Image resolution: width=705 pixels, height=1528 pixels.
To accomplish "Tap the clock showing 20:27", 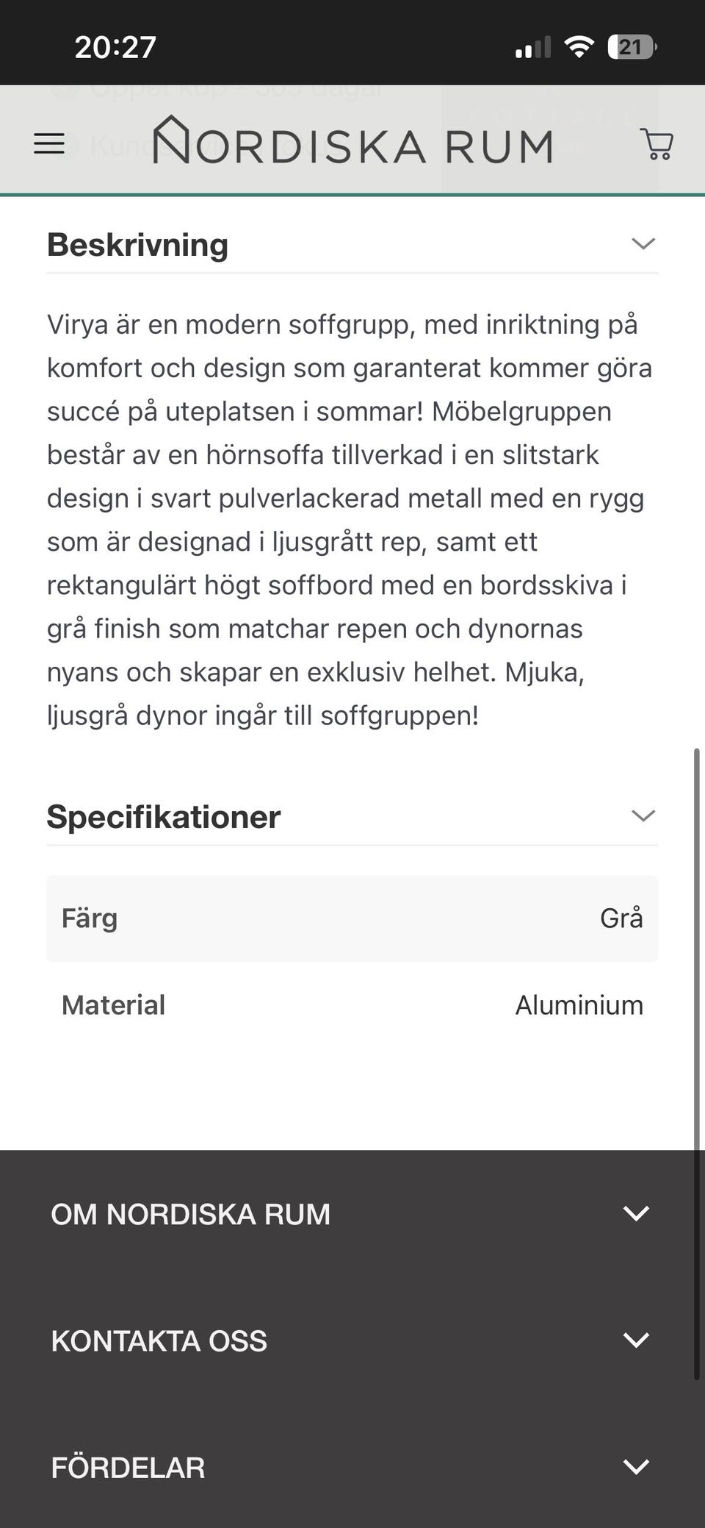I will [115, 46].
